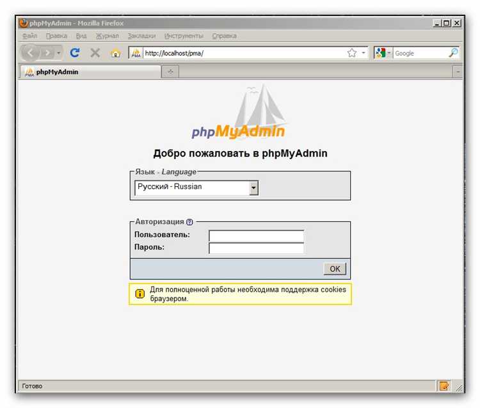This screenshot has height=408, width=480.
Task: Click the phpMyAdmin site favicon in address bar
Action: (136, 53)
